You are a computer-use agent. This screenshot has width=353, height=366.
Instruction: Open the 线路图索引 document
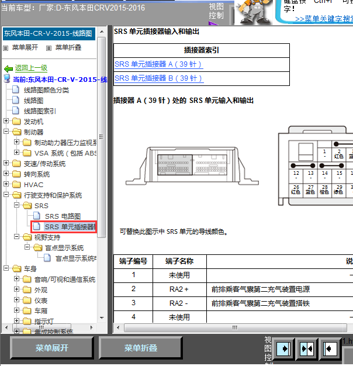pyautogui.click(x=40, y=111)
